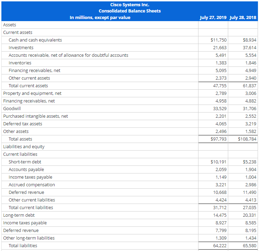Select 'Other current liabilities' label
Screen dimensions: 259x251
(x=32, y=200)
